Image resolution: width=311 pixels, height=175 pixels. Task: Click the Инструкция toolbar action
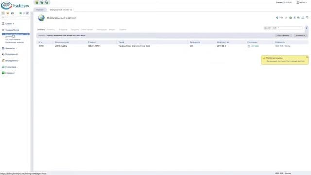tap(102, 29)
